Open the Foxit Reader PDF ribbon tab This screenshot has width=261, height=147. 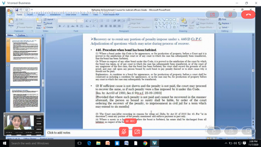pos(111,15)
